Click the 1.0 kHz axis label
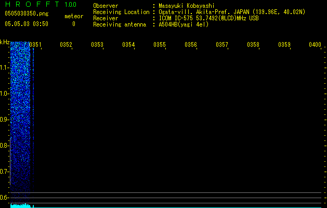The width and height of the screenshot is (327, 208). [x=5, y=93]
